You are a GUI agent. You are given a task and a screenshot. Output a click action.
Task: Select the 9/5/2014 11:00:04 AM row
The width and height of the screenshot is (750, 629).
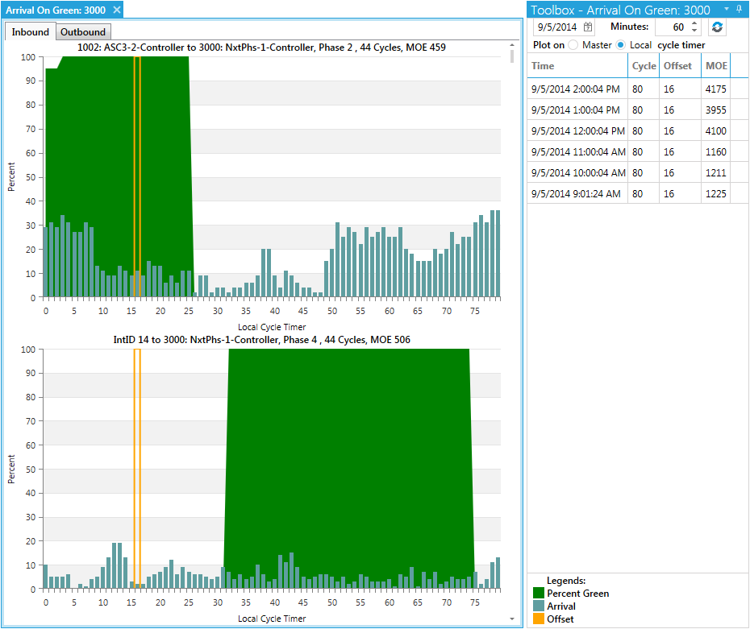578,151
